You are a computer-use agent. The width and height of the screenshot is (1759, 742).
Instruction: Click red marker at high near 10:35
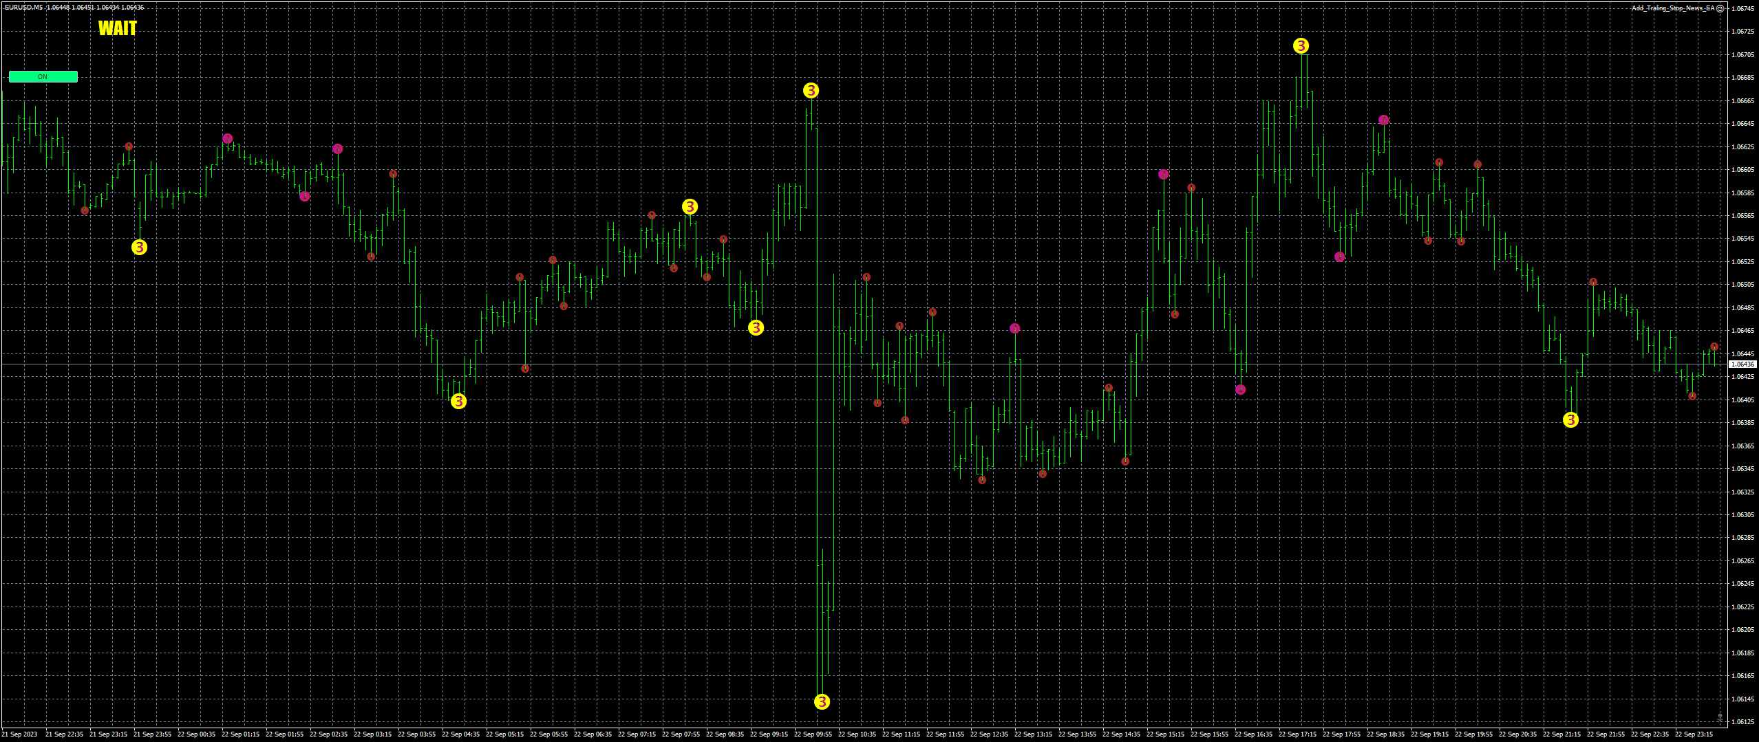(x=866, y=277)
